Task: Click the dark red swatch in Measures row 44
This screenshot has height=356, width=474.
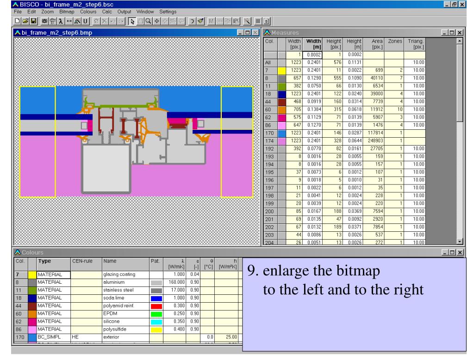Action: [282, 102]
